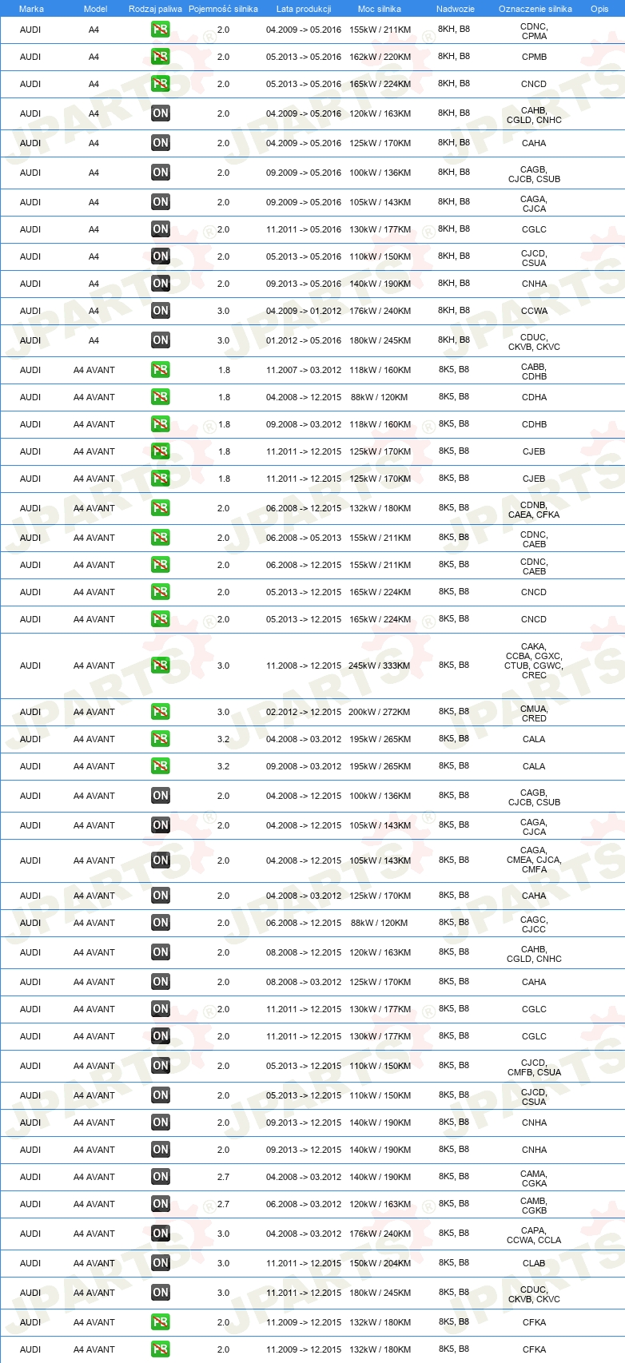
Task: Click the ON icon in the A4 Avant CDUC, CKVB, CKVC row
Action: pyautogui.click(x=161, y=1293)
